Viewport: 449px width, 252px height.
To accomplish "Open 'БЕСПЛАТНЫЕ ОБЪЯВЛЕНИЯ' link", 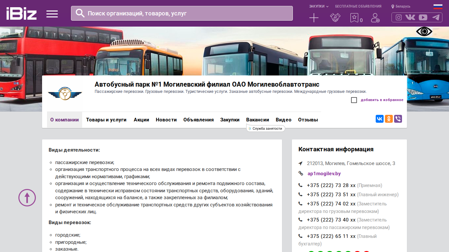I will coord(358,6).
